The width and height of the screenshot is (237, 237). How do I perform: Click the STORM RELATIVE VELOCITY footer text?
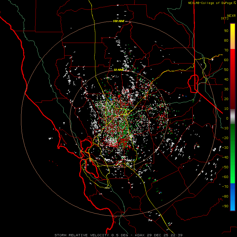point(82,235)
